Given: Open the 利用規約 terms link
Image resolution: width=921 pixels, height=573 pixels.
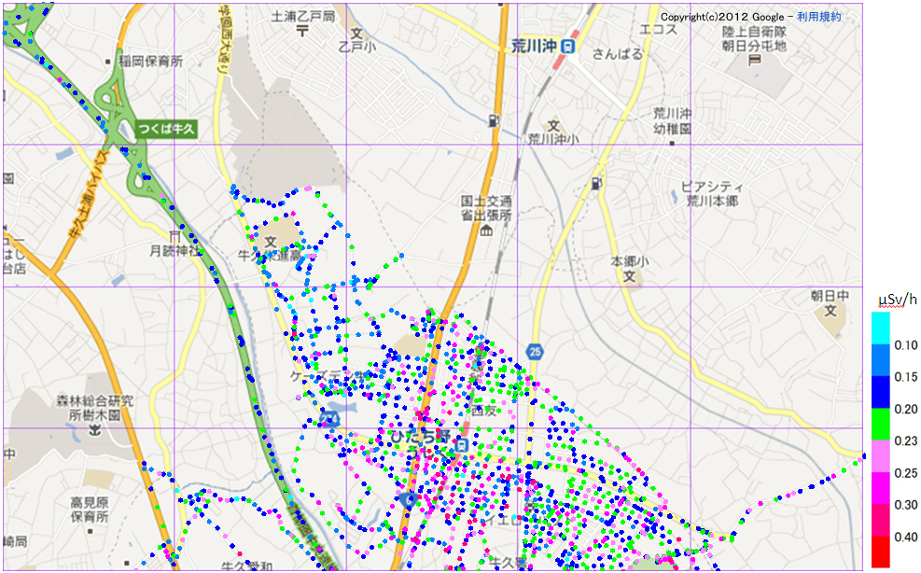Looking at the screenshot, I should click(x=818, y=17).
